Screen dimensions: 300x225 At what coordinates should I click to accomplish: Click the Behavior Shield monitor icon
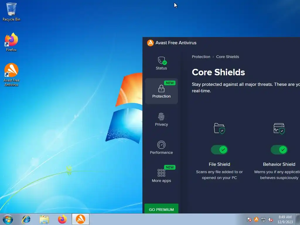click(279, 128)
